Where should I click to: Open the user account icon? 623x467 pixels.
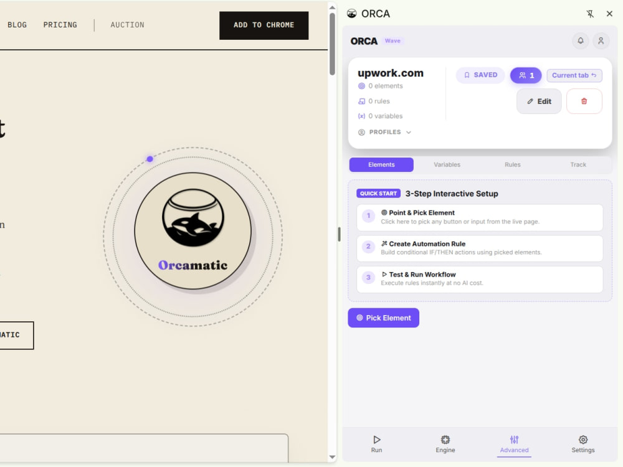[601, 41]
